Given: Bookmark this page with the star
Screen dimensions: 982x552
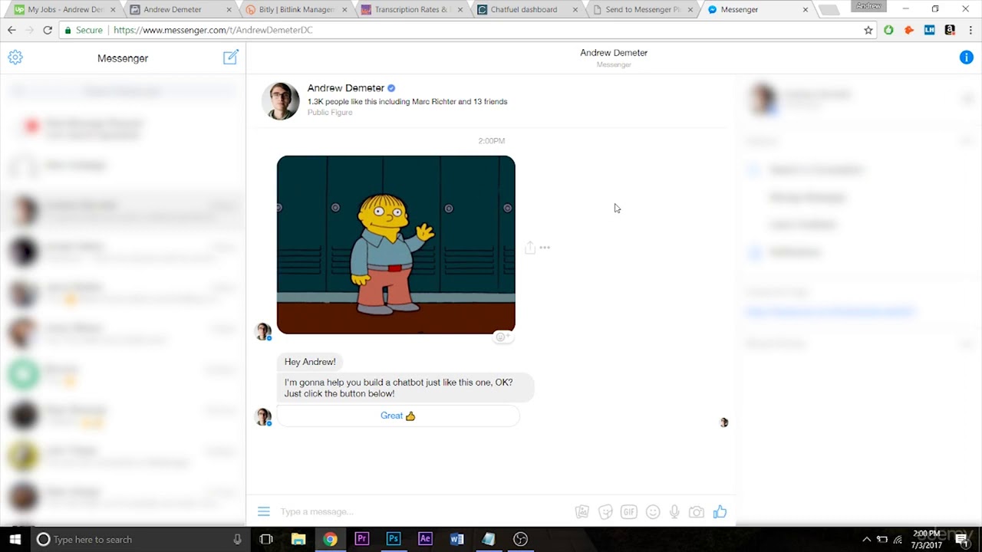Looking at the screenshot, I should [868, 30].
